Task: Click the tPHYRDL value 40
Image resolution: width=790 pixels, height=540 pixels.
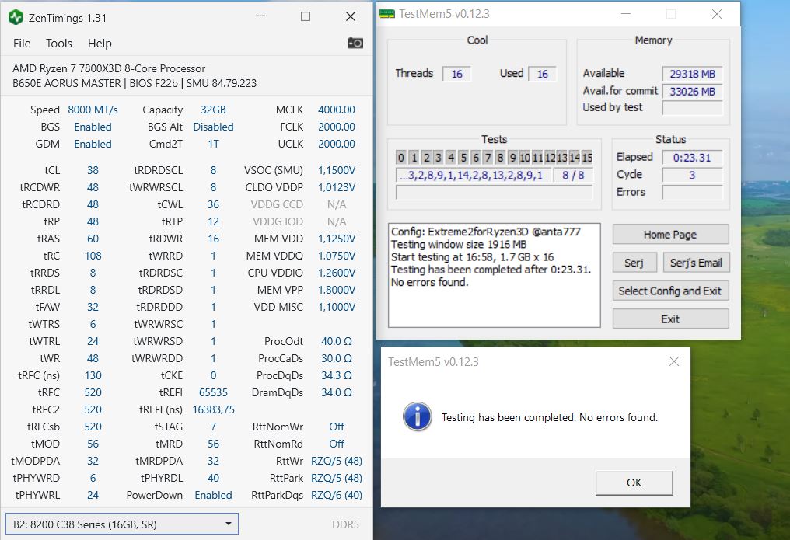Action: [x=213, y=478]
